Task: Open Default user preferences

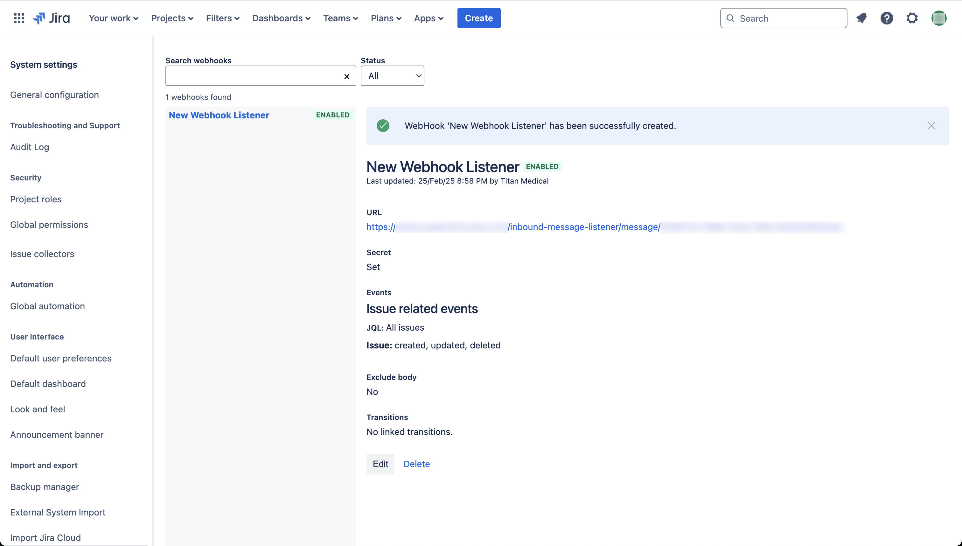Action: click(x=61, y=358)
